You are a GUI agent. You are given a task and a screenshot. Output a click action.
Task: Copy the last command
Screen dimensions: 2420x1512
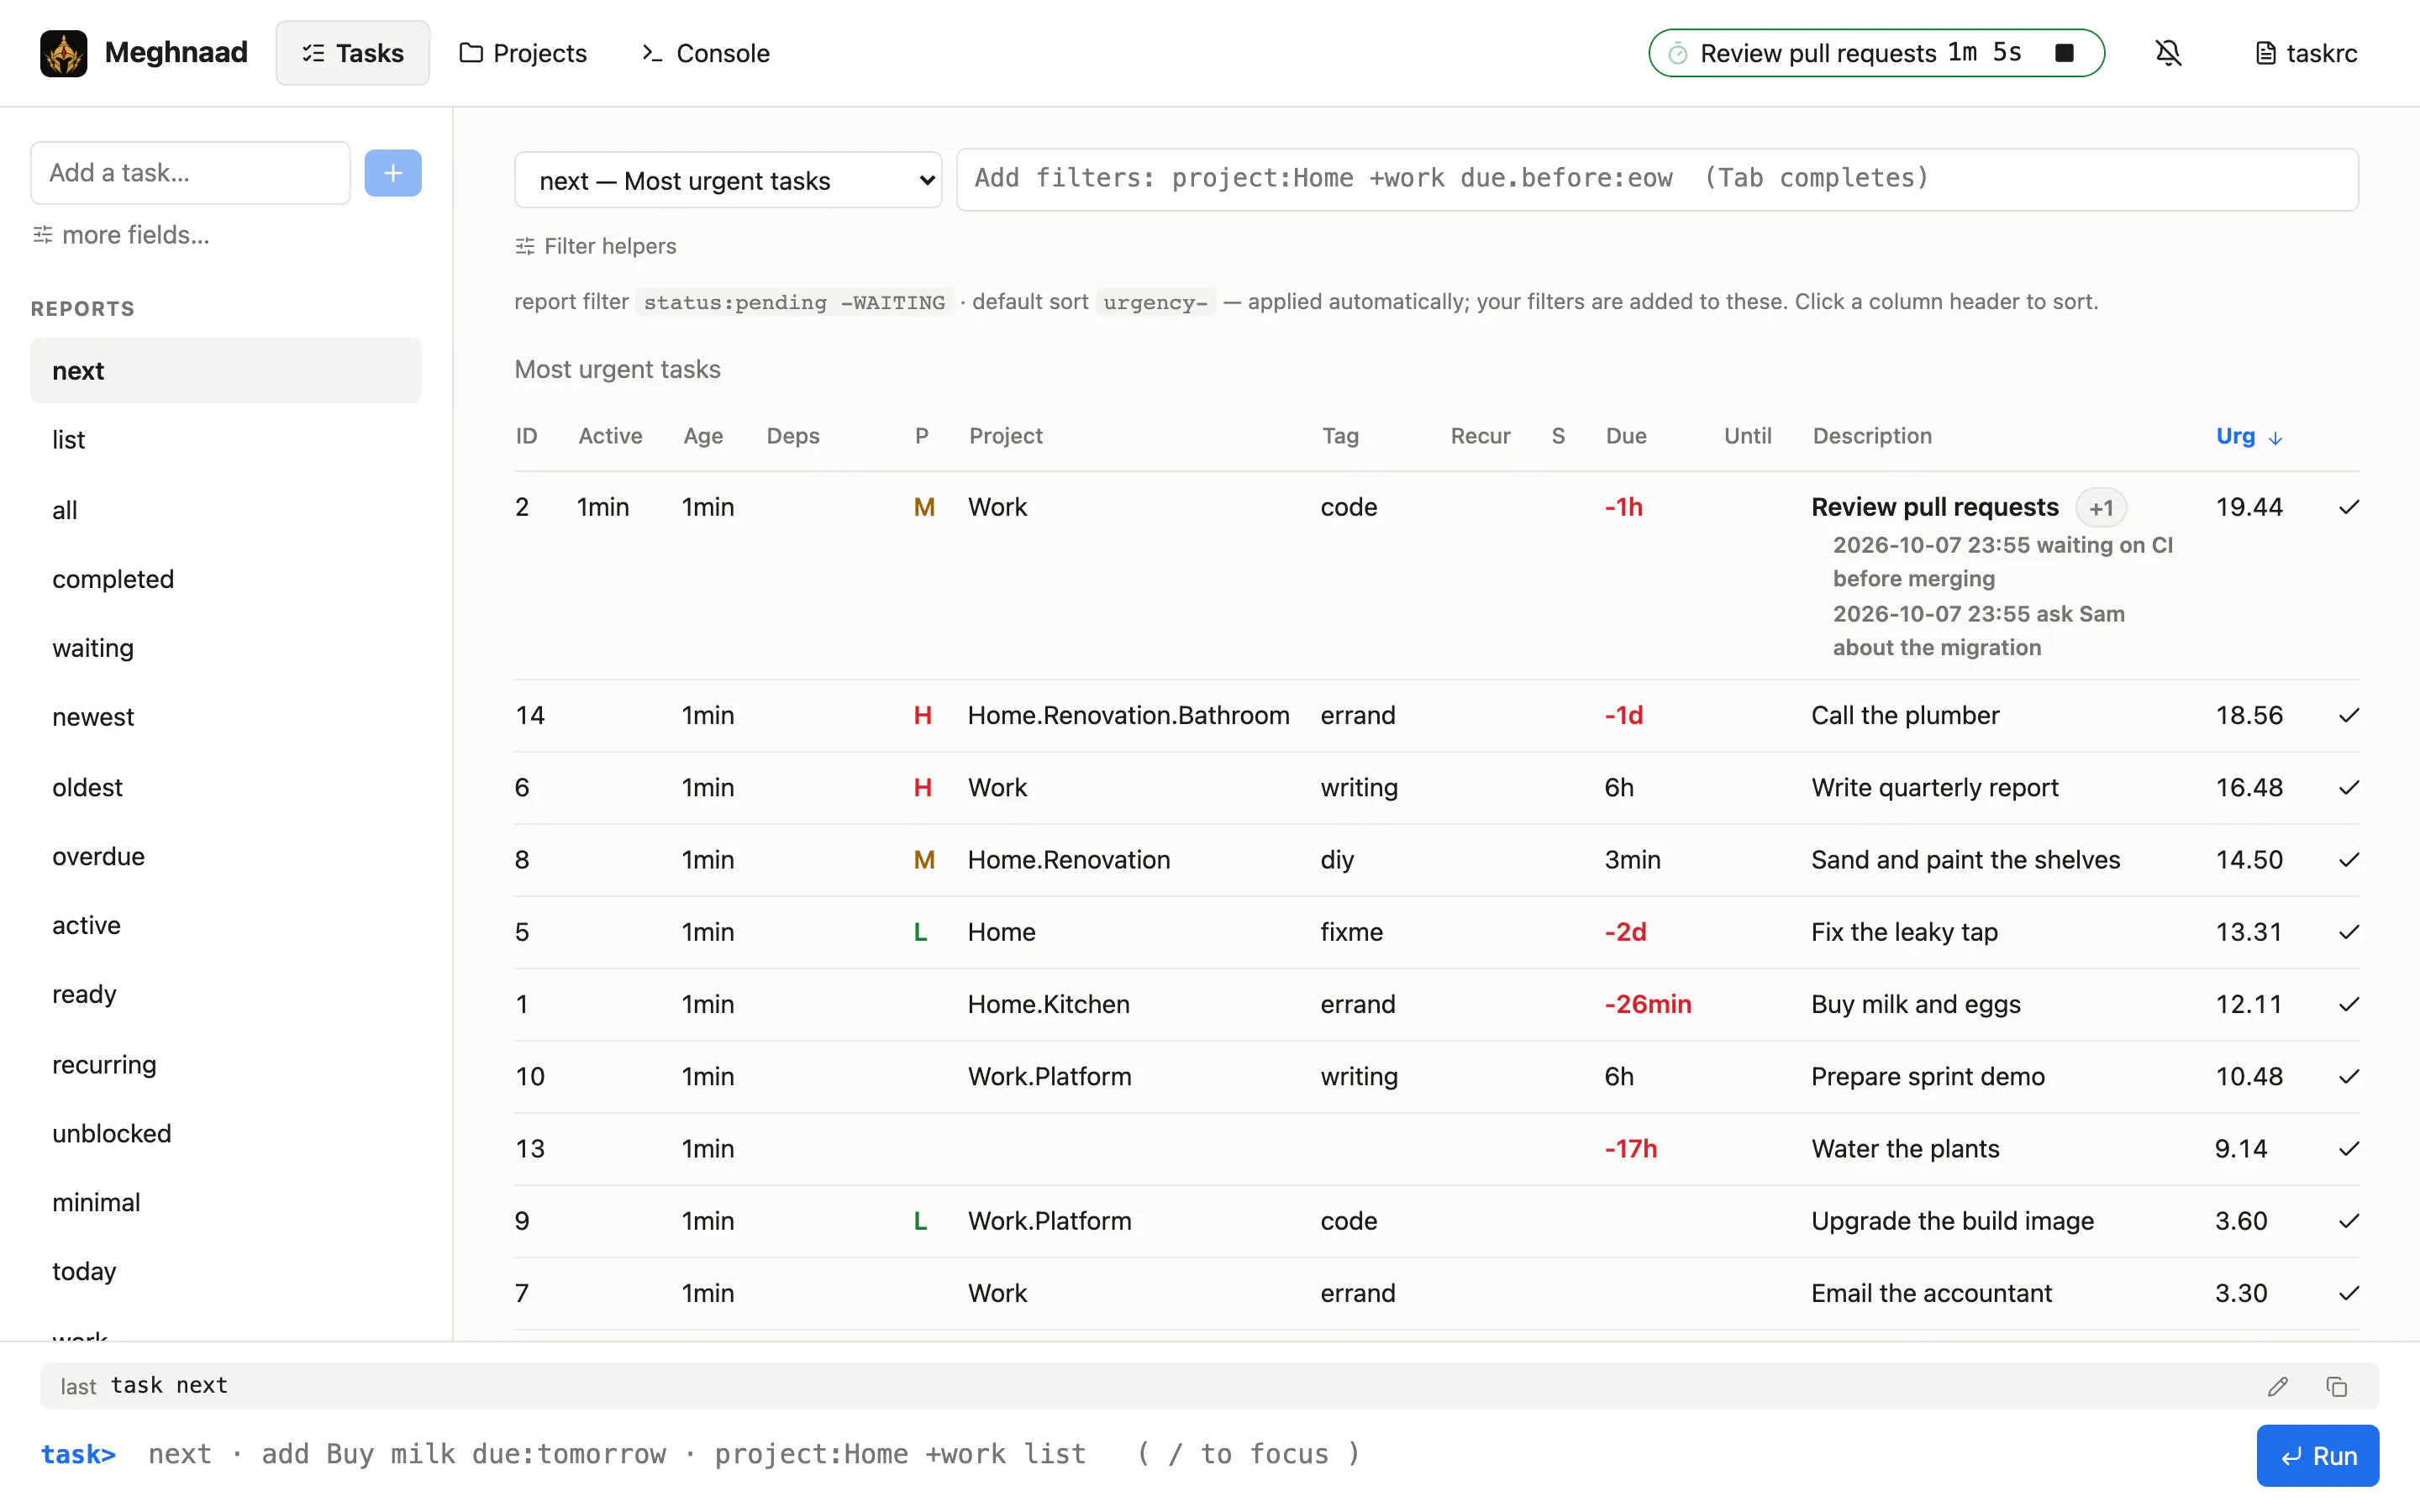pos(2336,1386)
